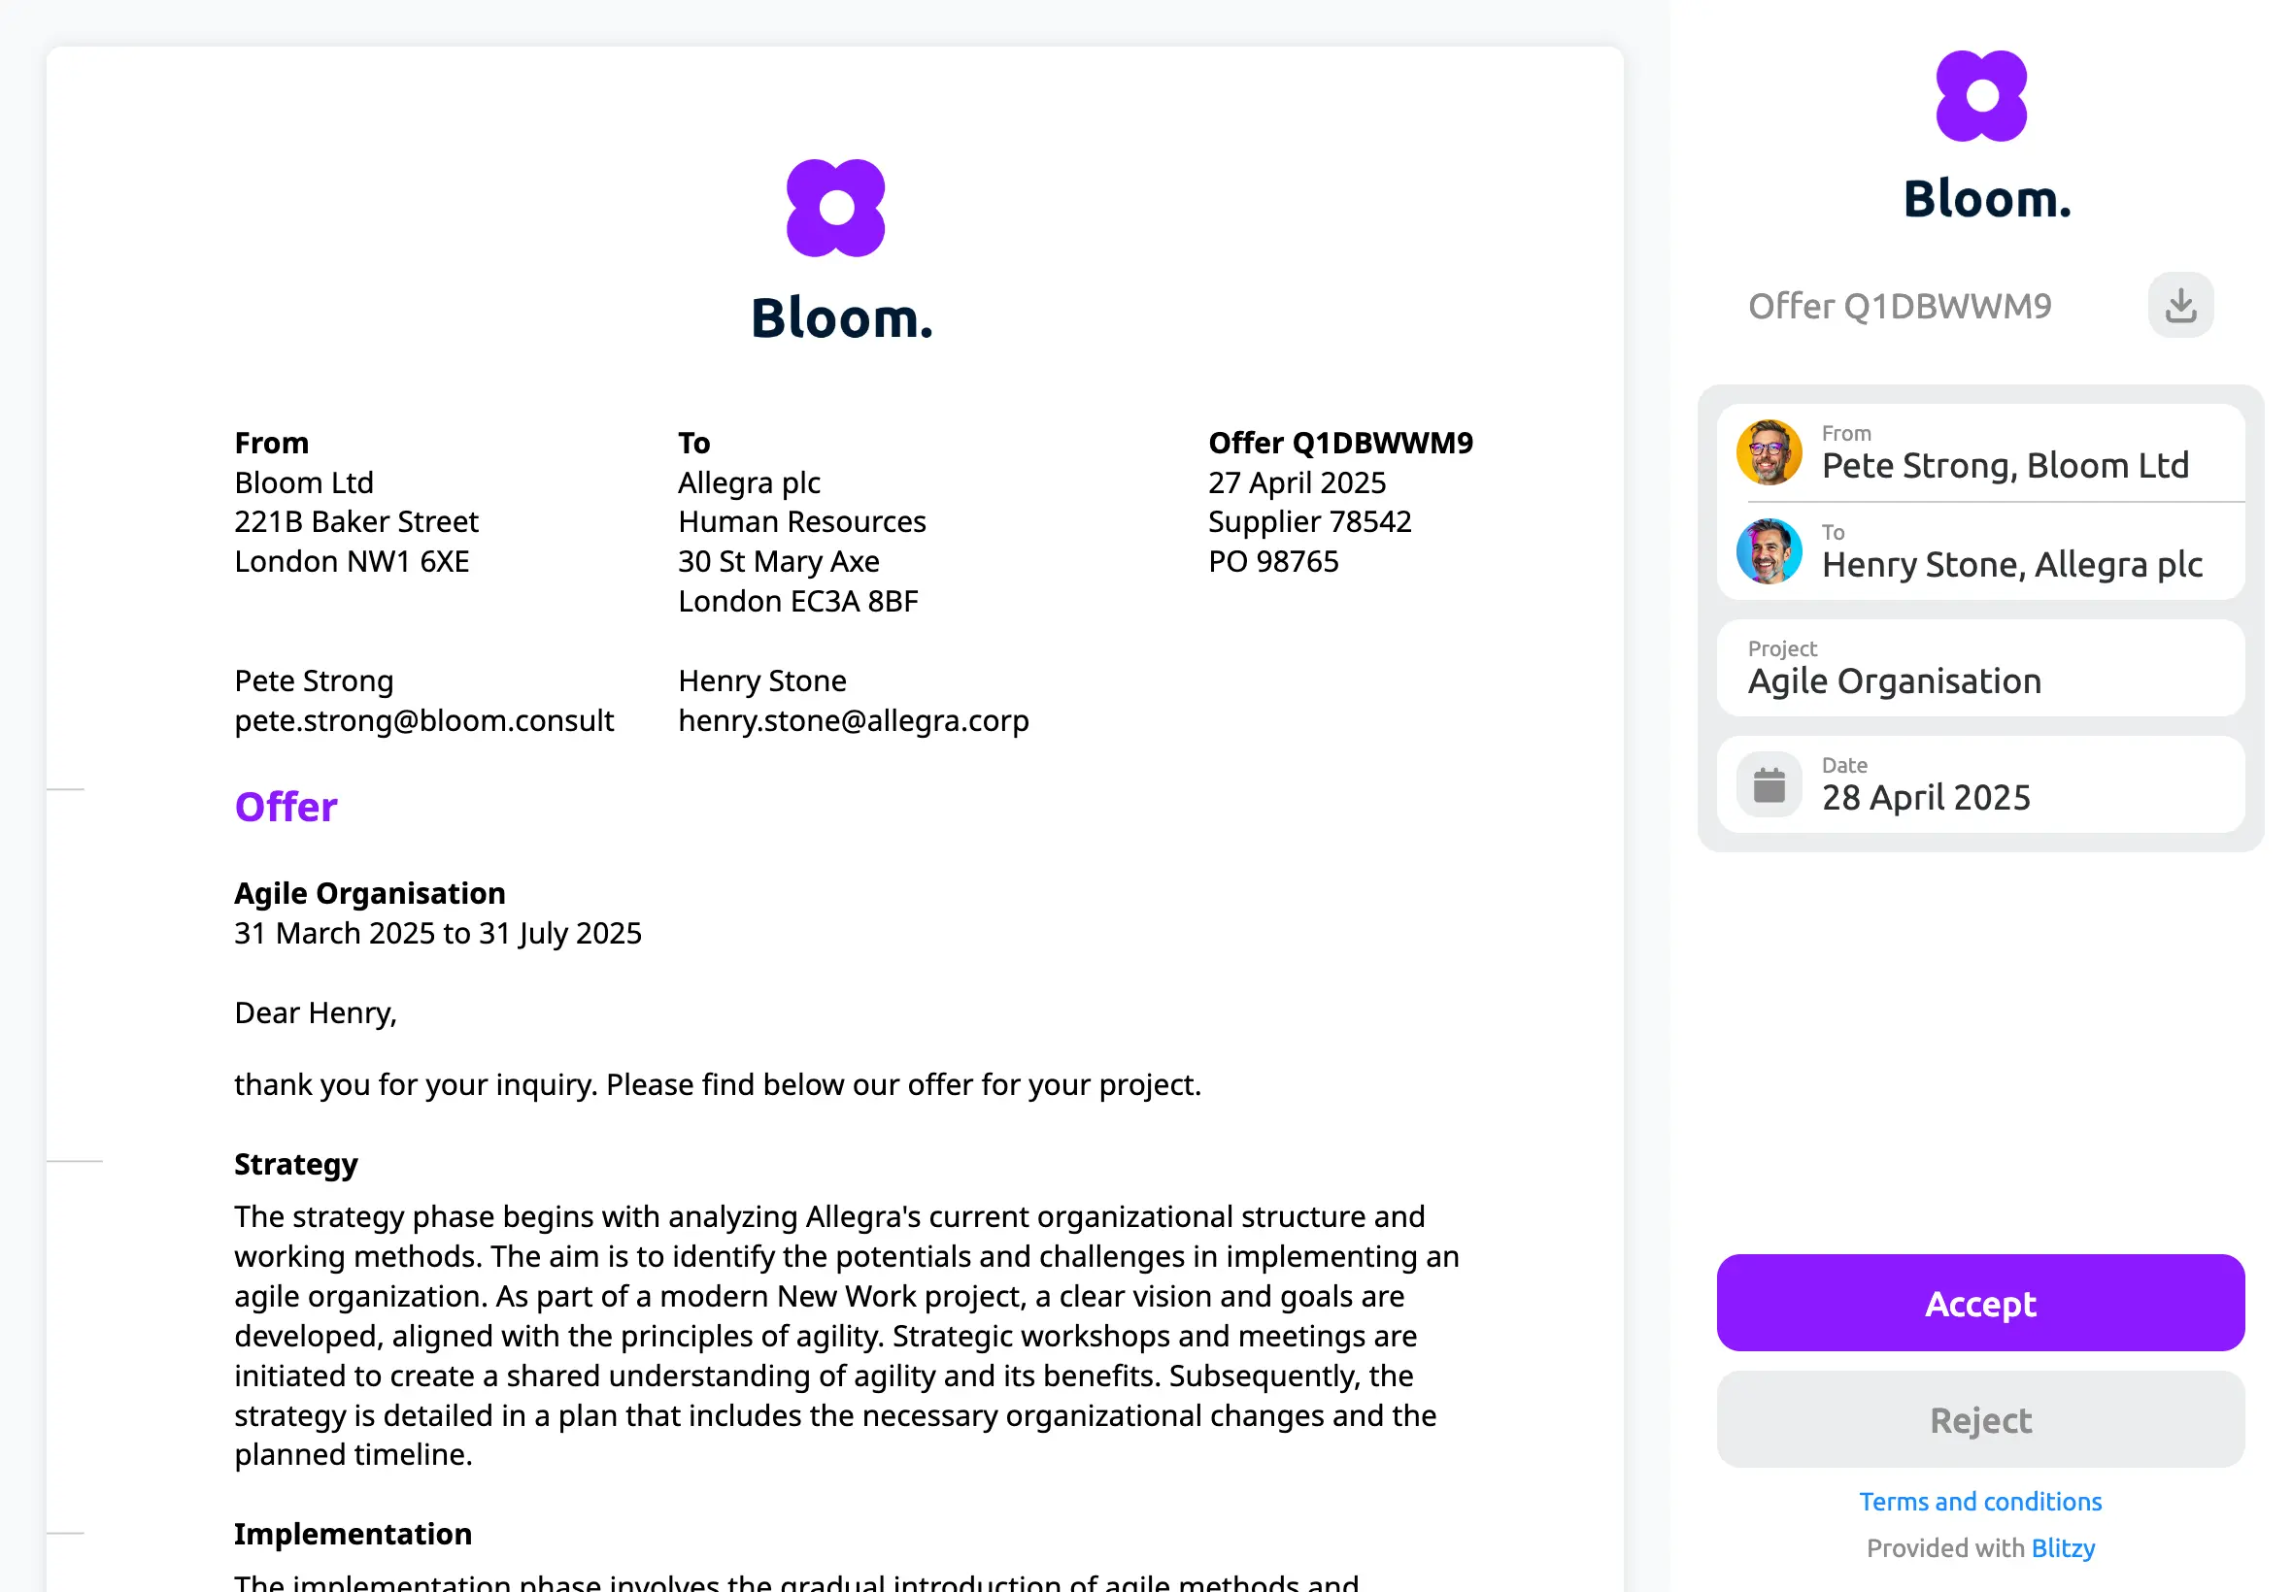Open the Terms and conditions link
This screenshot has height=1592, width=2292.
click(x=1979, y=1501)
